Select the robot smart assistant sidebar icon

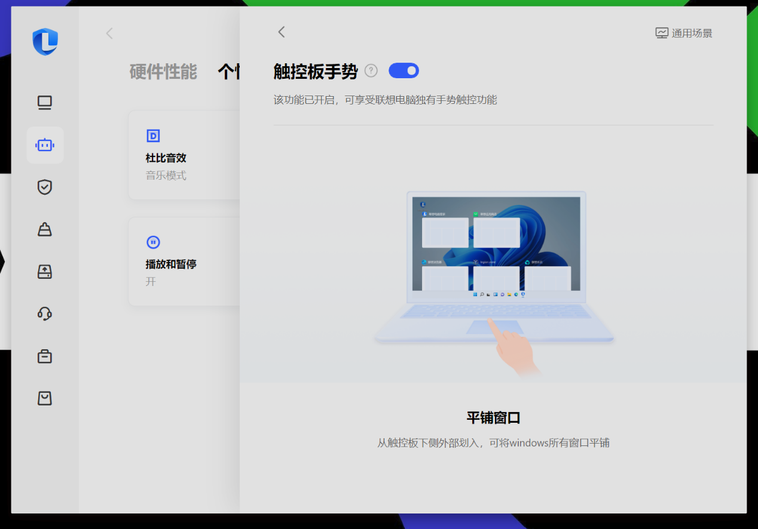pos(45,145)
